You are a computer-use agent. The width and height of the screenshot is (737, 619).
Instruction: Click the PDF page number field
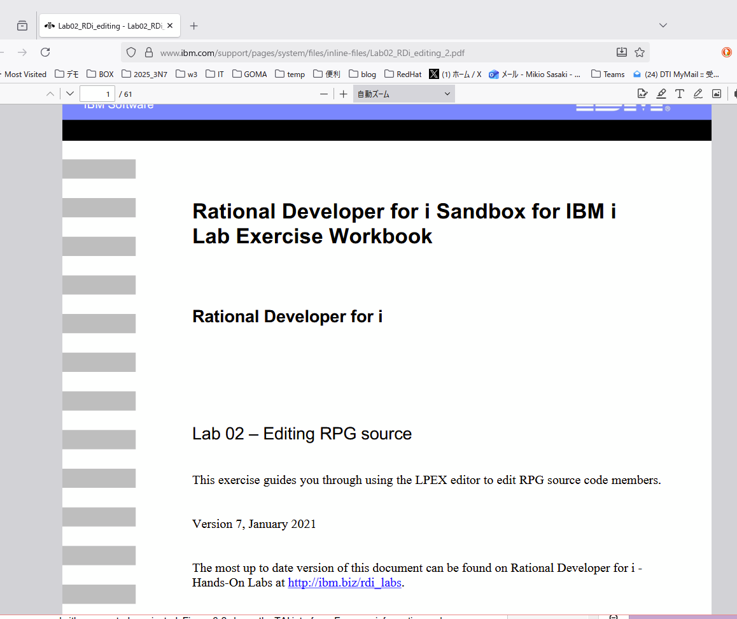click(97, 94)
